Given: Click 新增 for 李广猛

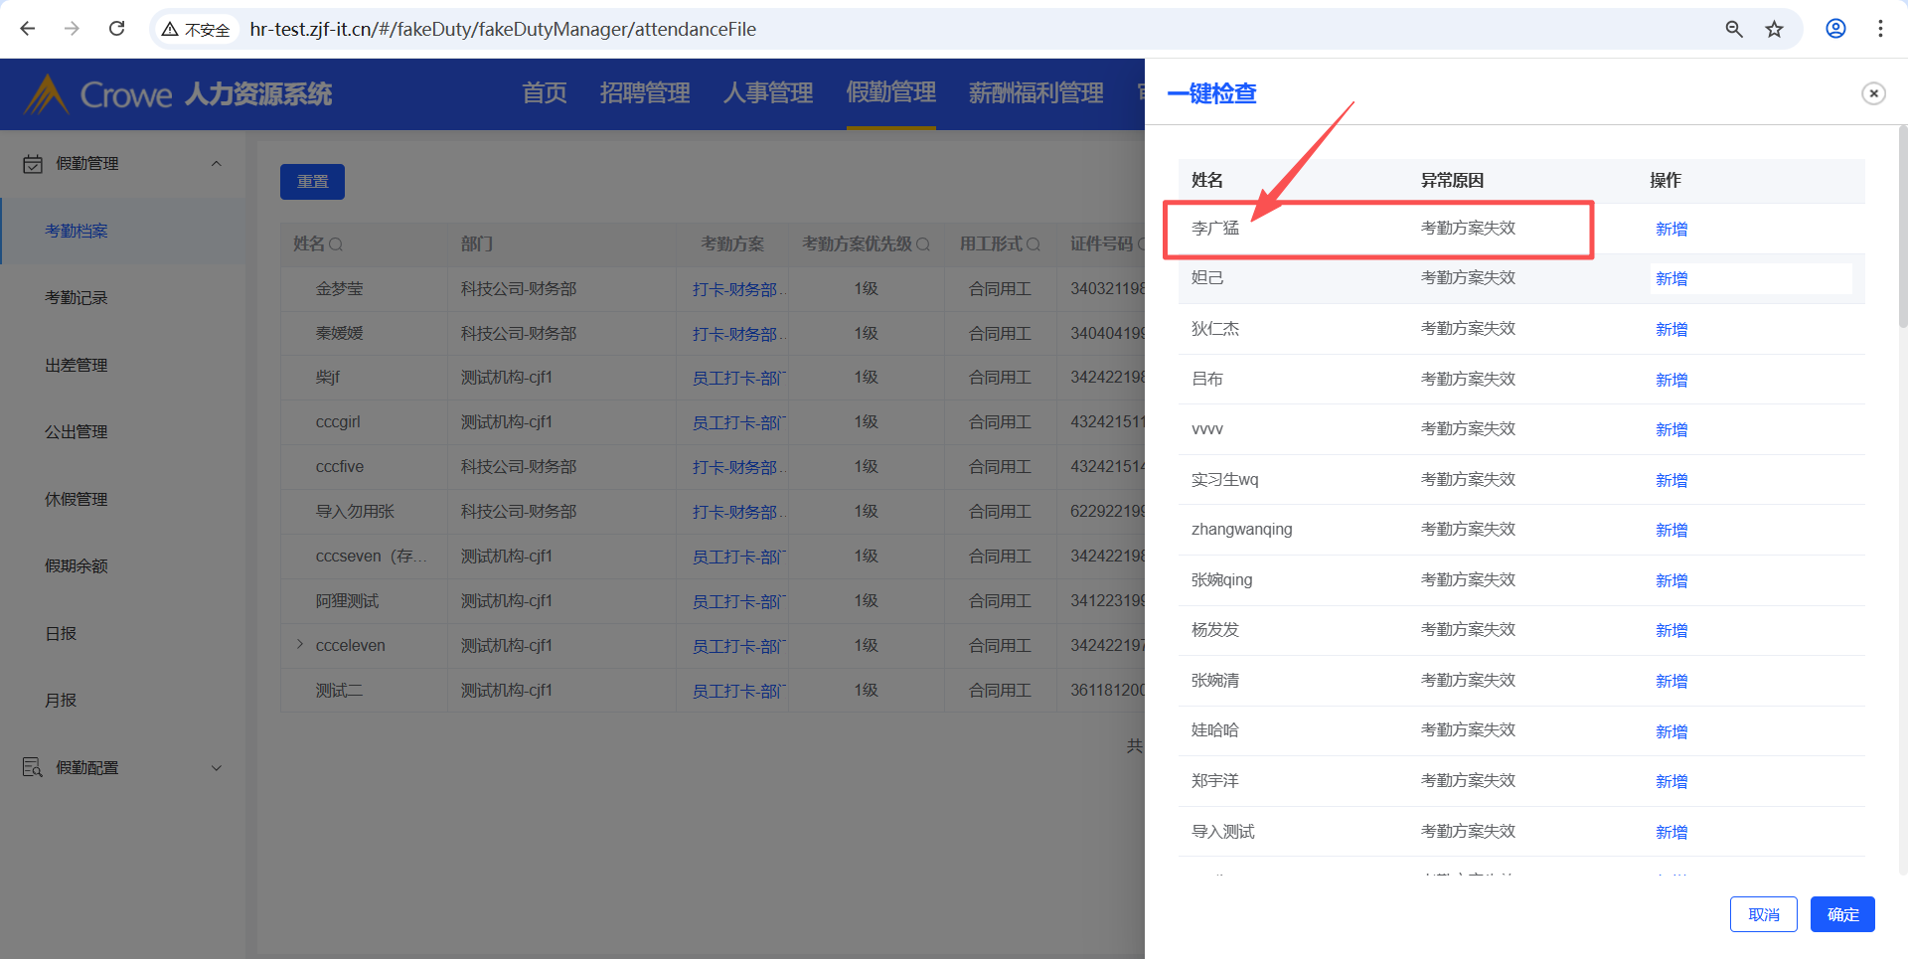Looking at the screenshot, I should pyautogui.click(x=1670, y=230).
